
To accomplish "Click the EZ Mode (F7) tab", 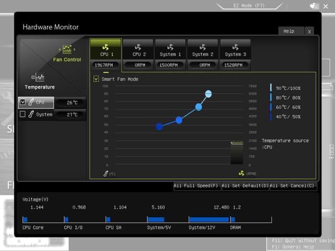I will click(249, 6).
